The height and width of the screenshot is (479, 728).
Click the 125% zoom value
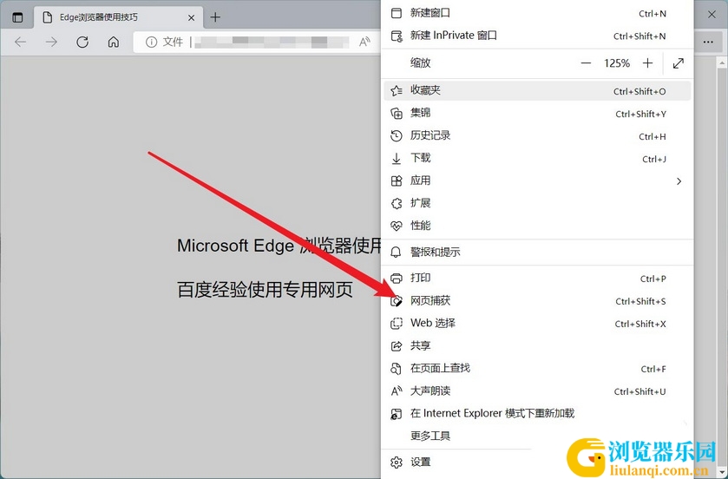617,63
